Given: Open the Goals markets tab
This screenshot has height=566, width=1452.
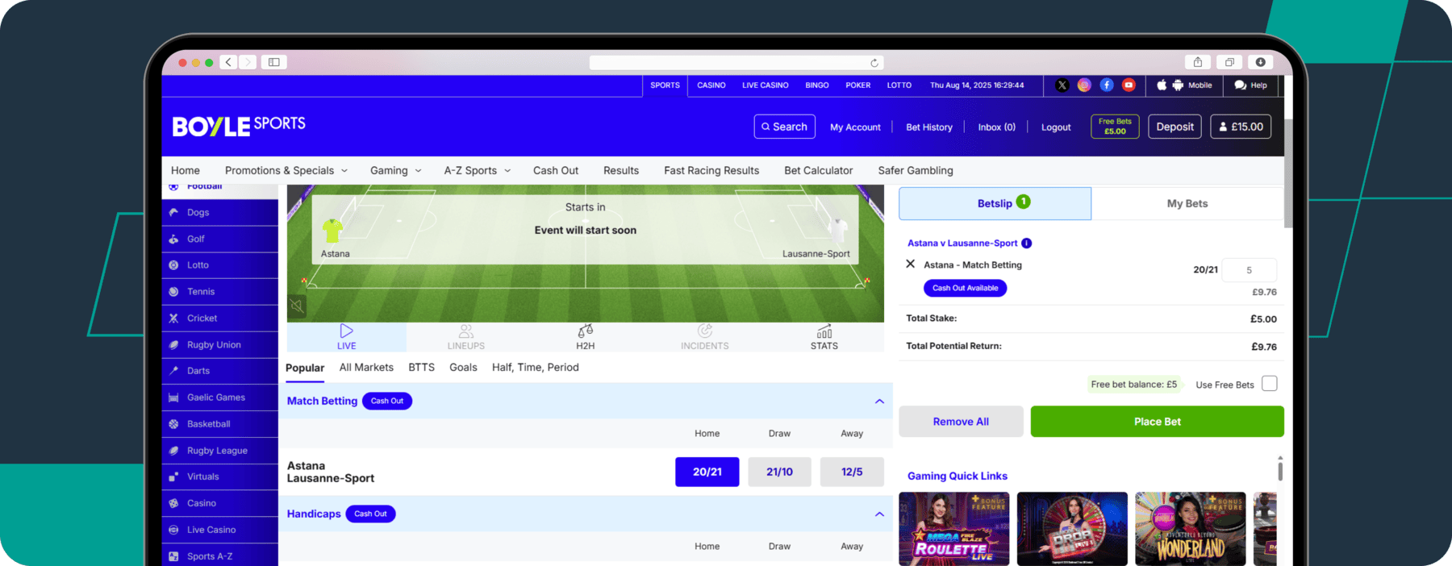Looking at the screenshot, I should click(x=463, y=367).
